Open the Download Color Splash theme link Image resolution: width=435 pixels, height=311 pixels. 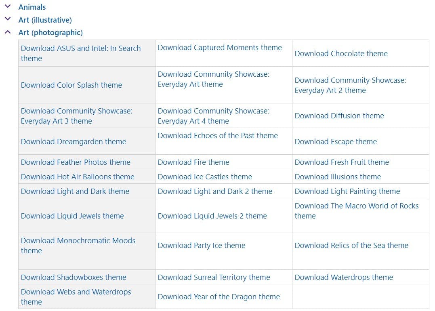tap(71, 85)
